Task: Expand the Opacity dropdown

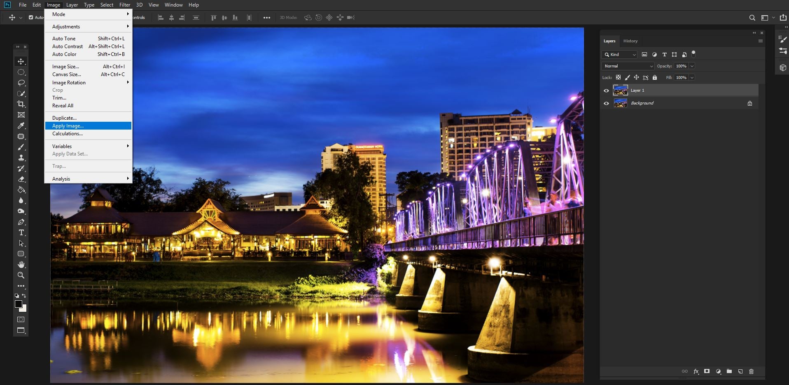Action: [x=691, y=66]
